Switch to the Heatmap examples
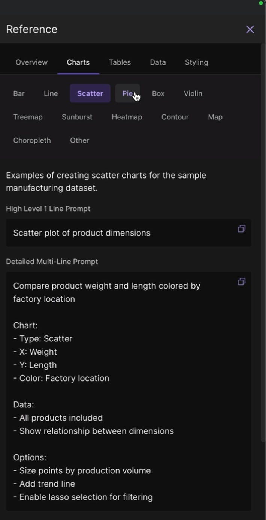The image size is (266, 520). [x=127, y=117]
